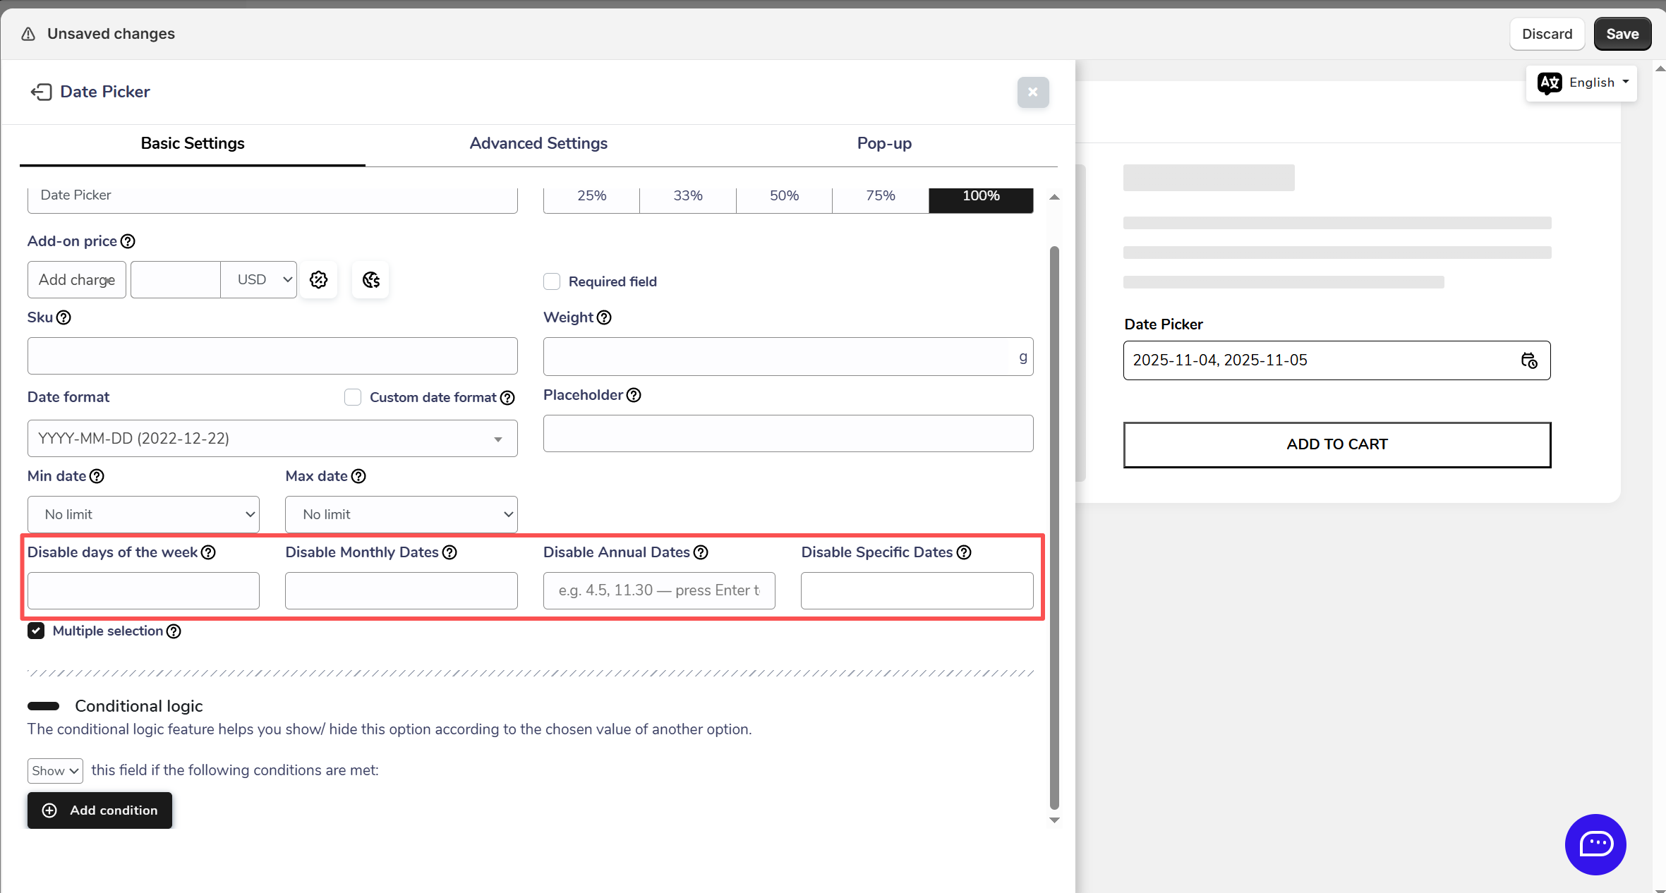Click the Add condition button
Viewport: 1666px width, 893px height.
[x=99, y=810]
